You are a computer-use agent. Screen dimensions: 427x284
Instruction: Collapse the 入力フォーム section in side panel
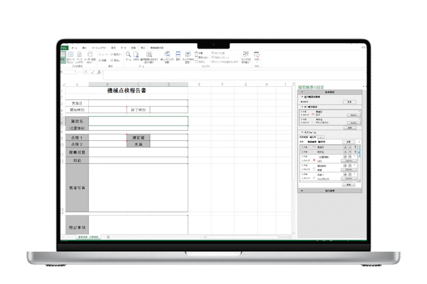[x=302, y=131]
